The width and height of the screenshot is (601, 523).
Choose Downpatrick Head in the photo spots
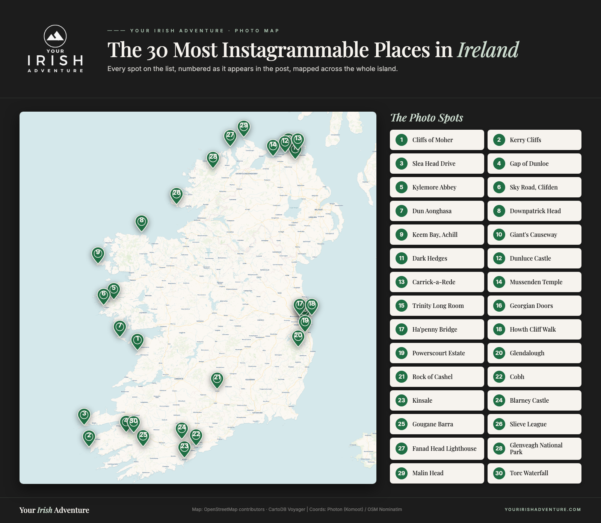click(x=535, y=211)
